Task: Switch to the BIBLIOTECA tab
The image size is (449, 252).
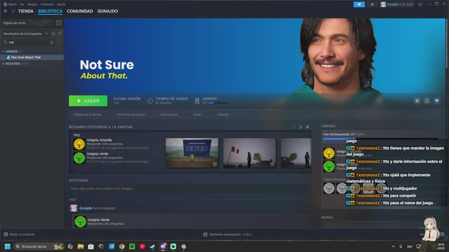Action: point(50,11)
